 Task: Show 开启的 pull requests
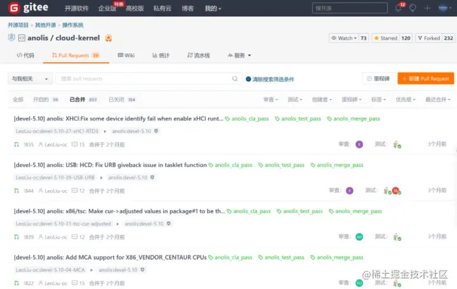tap(46, 100)
